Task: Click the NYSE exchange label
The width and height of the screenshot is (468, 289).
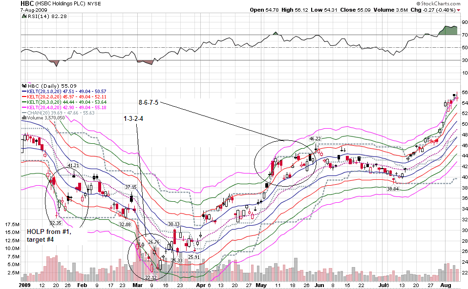Action: (x=94, y=4)
